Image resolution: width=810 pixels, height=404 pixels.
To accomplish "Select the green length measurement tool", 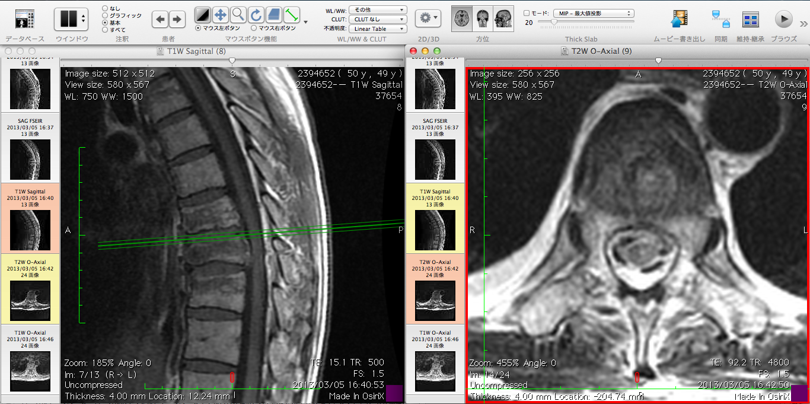I will click(x=291, y=14).
